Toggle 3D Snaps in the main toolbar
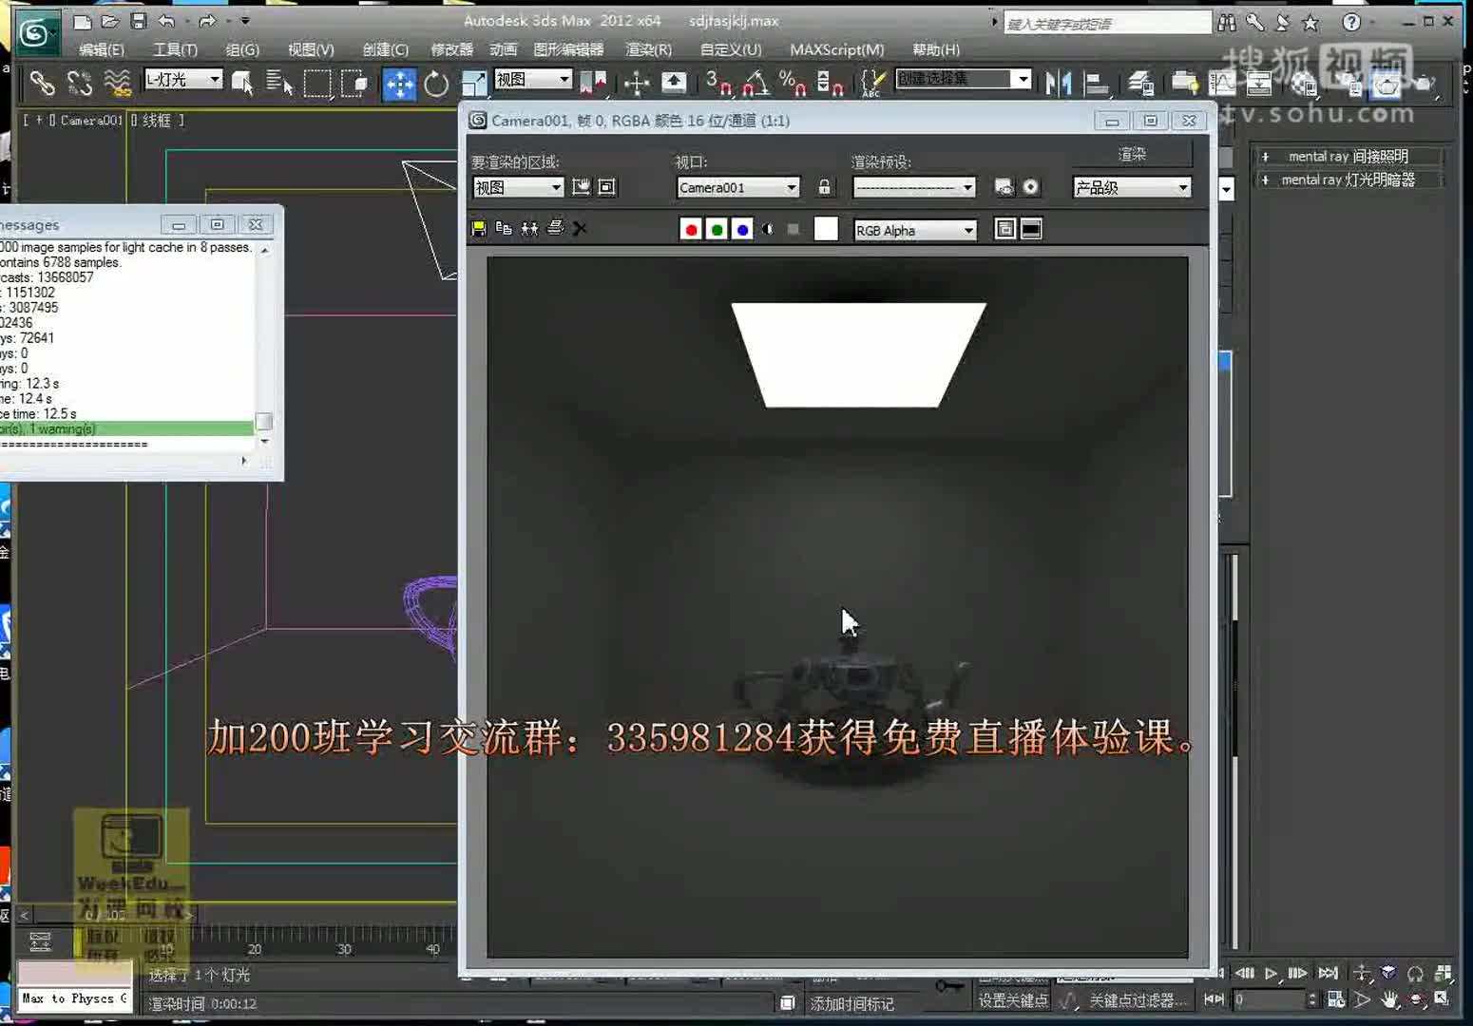The height and width of the screenshot is (1026, 1473). point(718,84)
